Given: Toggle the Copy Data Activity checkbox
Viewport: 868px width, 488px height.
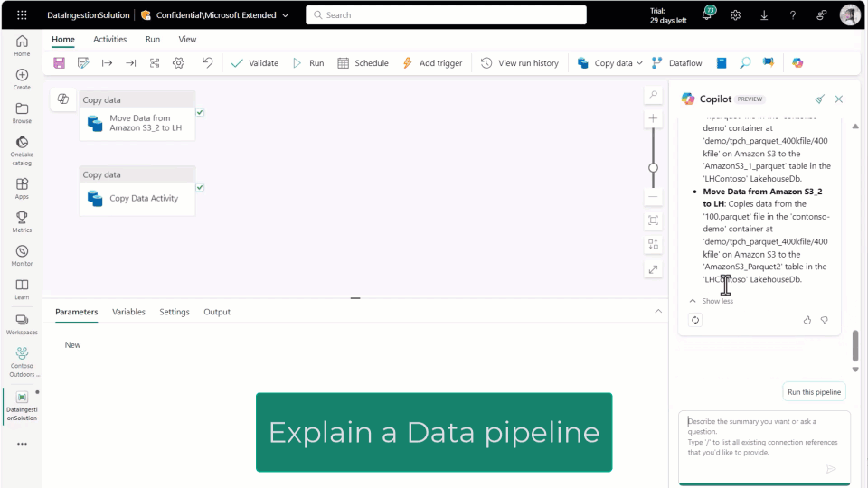Looking at the screenshot, I should point(200,188).
